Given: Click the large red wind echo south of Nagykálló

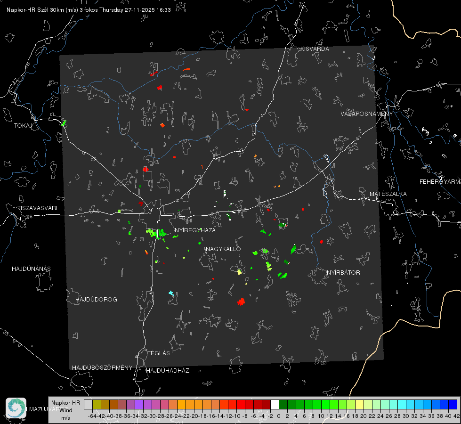Looking at the screenshot, I should (x=241, y=302).
